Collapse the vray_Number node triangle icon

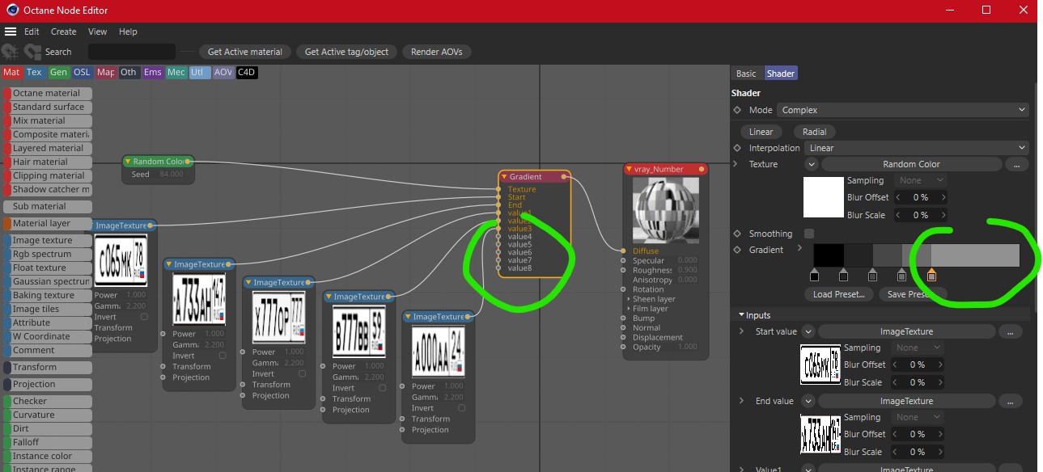[630, 169]
